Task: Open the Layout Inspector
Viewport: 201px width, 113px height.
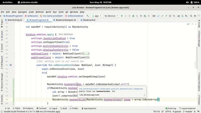Action: coord(187,108)
